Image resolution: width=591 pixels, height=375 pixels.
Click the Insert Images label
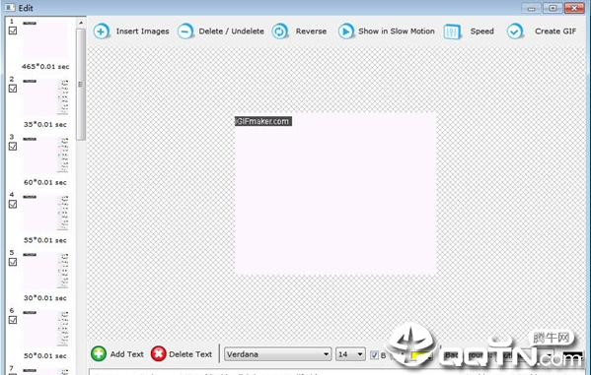[142, 31]
